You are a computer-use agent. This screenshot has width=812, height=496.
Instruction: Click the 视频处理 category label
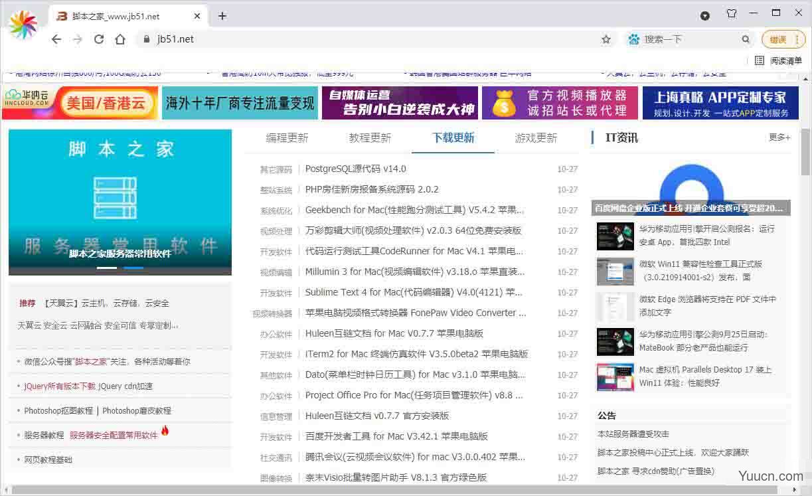[276, 232]
